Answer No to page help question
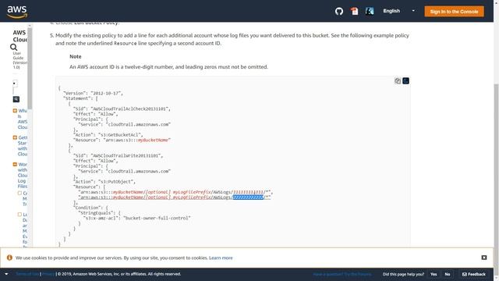 pyautogui.click(x=448, y=274)
